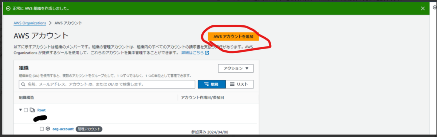Viewport: 437px width, 137px height.
Task: Click the 管理アカウント badge
Action: click(89, 129)
